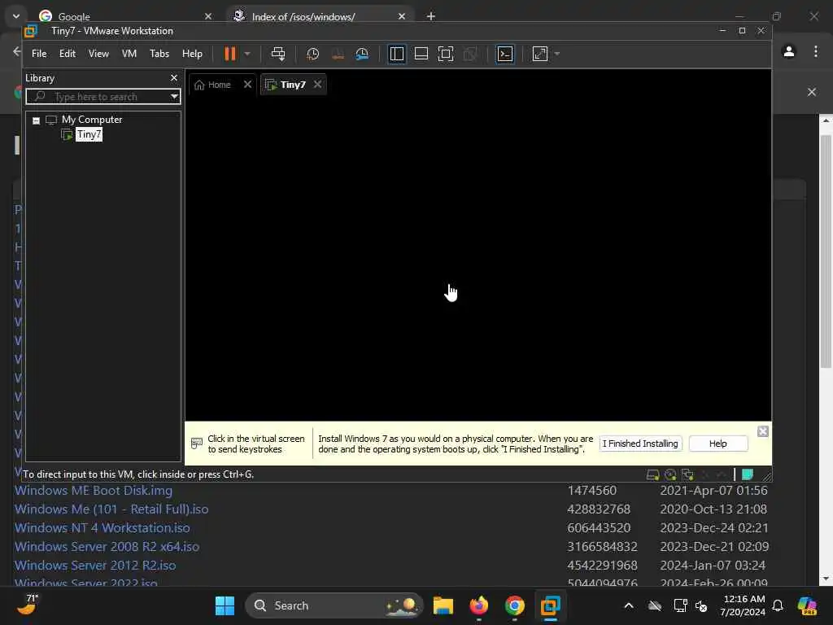Open the notifications bell
The height and width of the screenshot is (625, 833).
point(778,605)
